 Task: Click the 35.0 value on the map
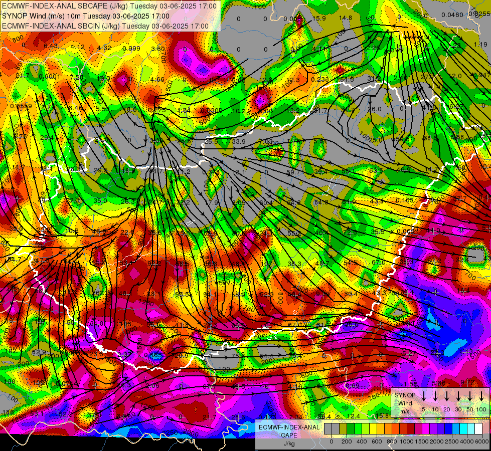click(x=100, y=200)
